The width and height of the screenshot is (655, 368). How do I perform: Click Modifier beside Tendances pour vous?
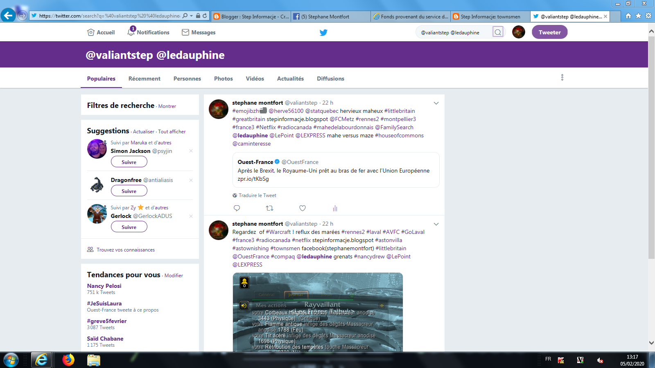click(174, 276)
